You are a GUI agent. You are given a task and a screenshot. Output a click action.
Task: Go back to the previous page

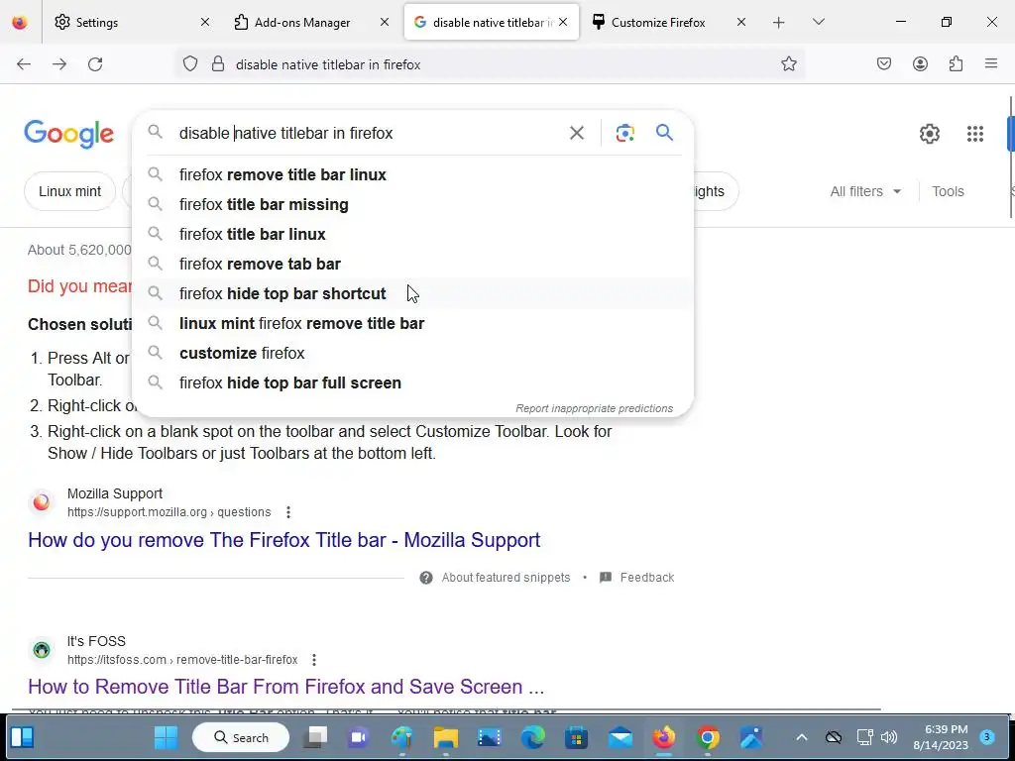24,64
